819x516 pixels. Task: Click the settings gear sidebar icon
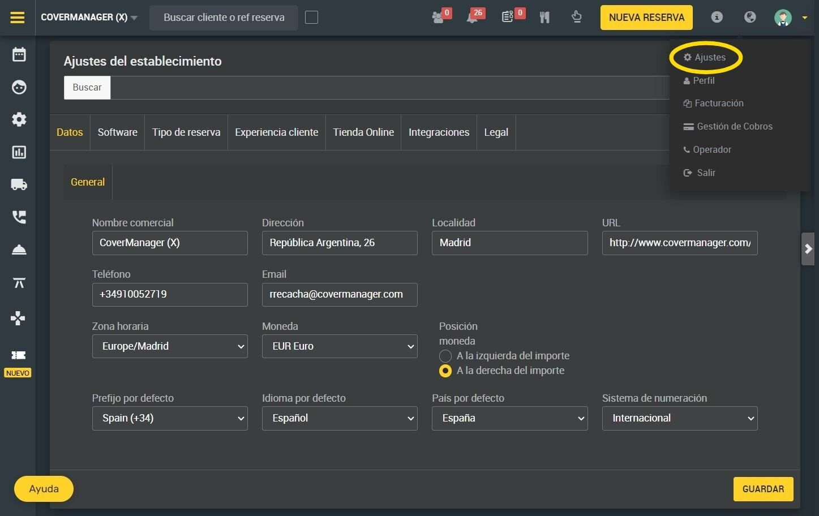coord(19,119)
